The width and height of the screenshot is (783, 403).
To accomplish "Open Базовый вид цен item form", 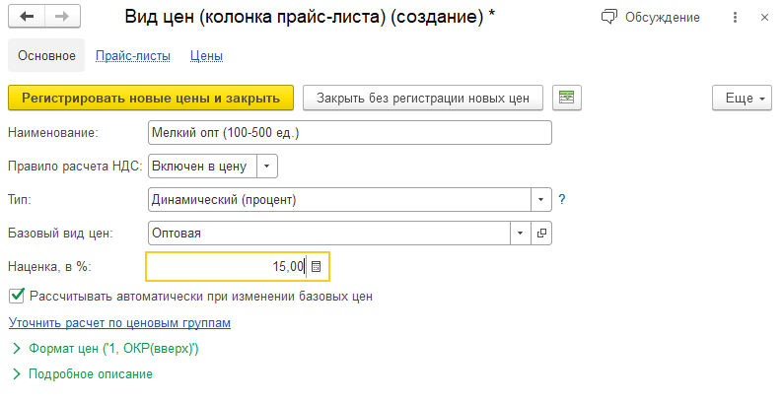I will (x=541, y=234).
